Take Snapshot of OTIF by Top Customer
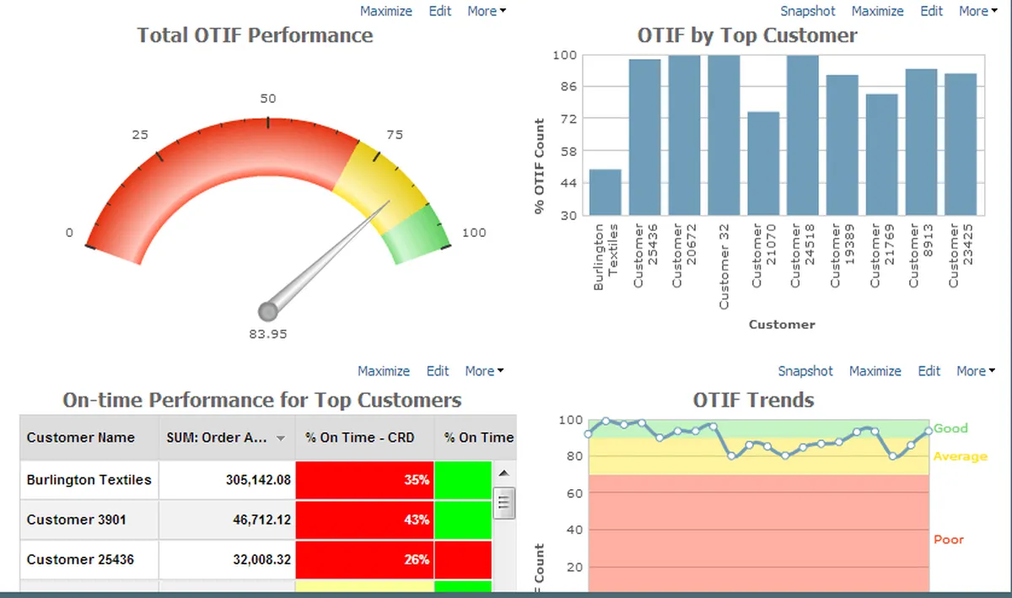 point(808,11)
